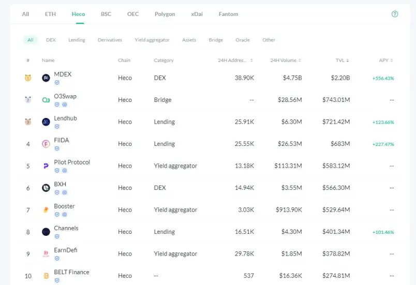The image size is (416, 285).
Task: Sort by APY column arrows
Action: tap(392, 61)
